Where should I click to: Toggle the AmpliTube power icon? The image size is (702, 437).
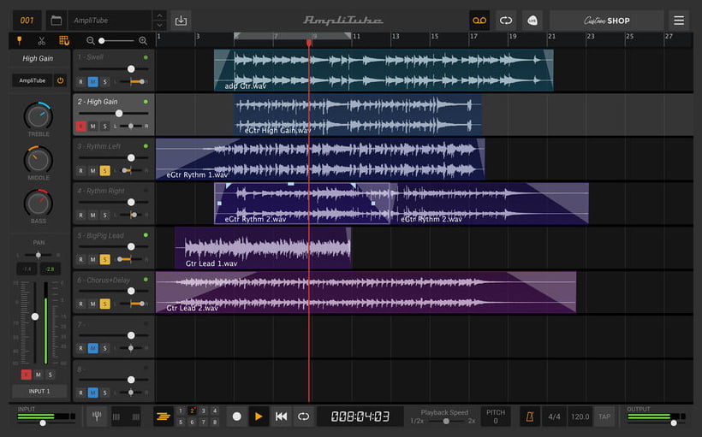pyautogui.click(x=60, y=80)
